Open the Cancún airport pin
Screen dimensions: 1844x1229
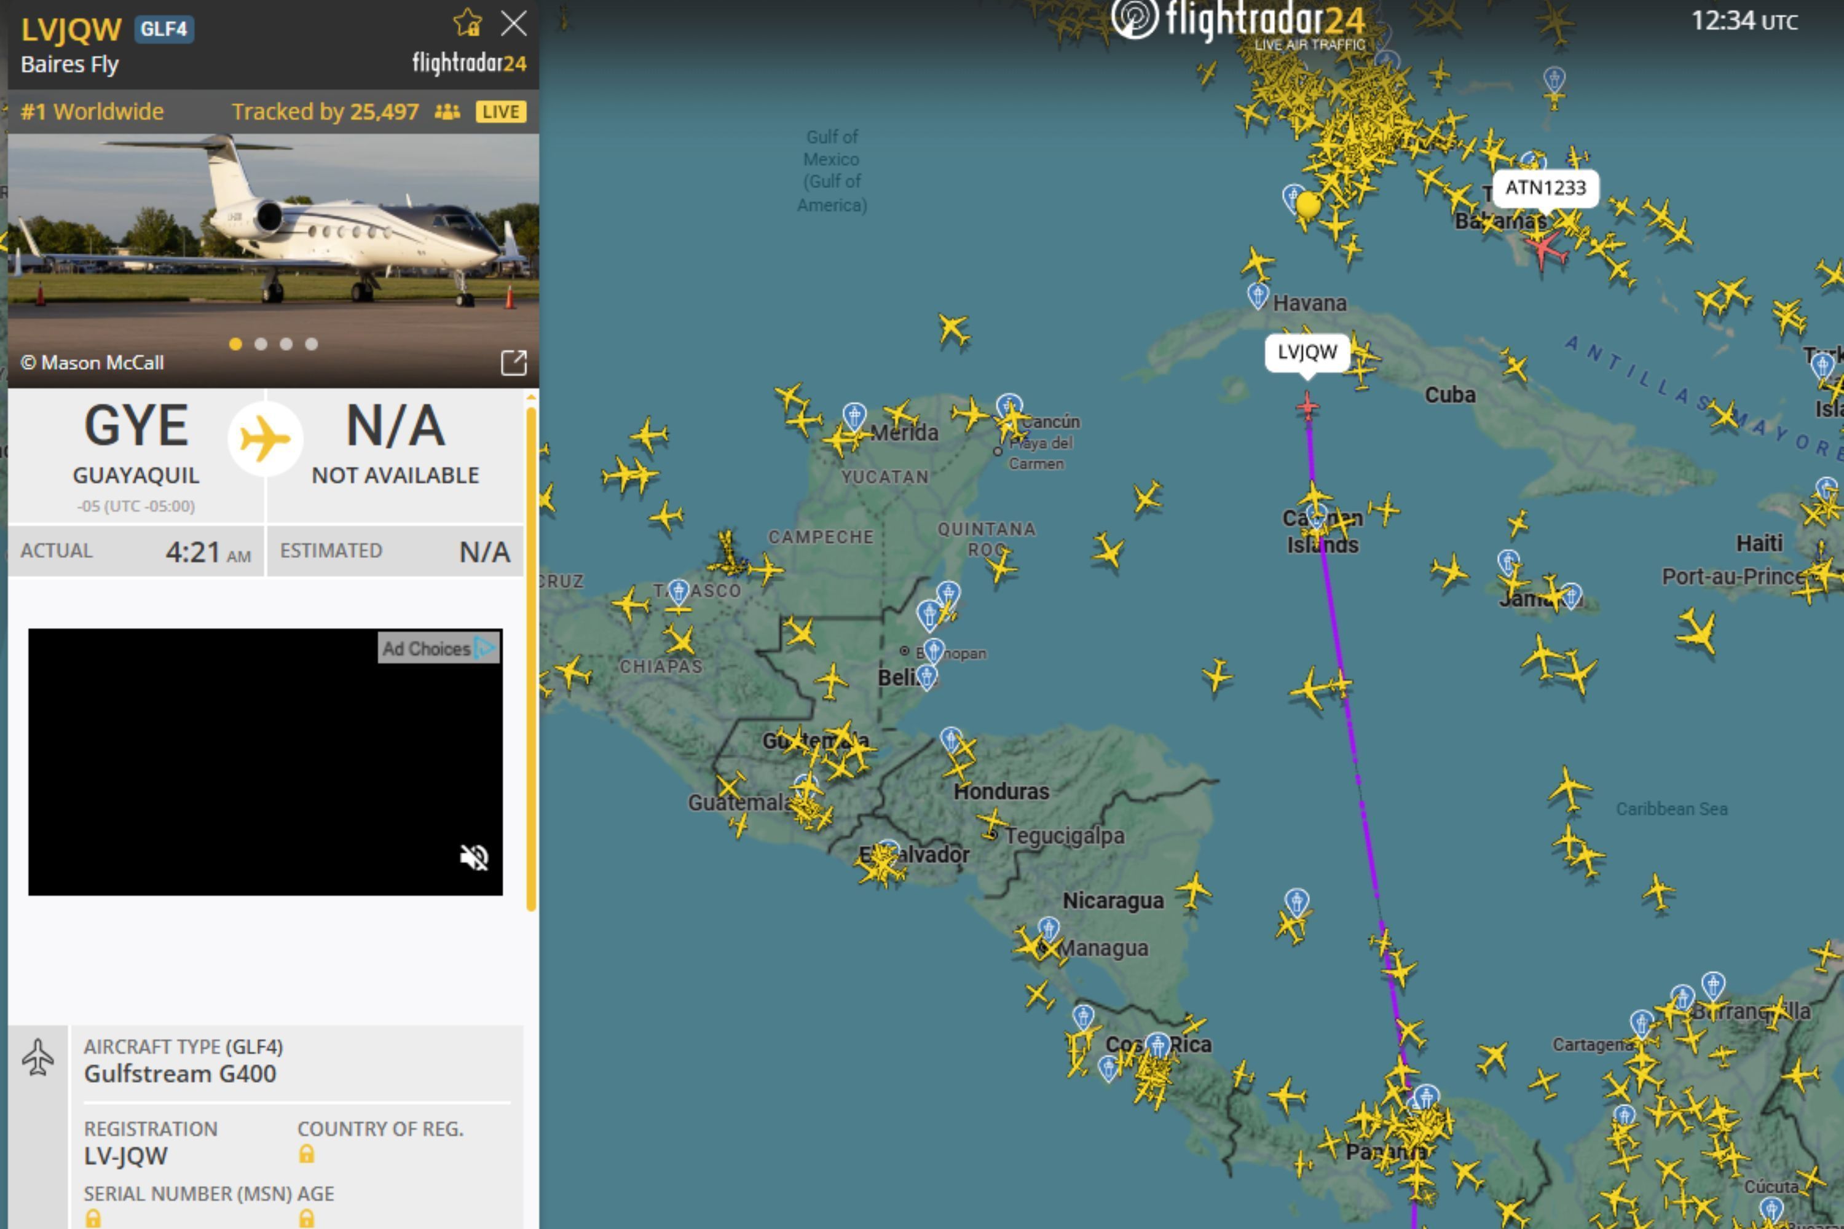[1009, 406]
